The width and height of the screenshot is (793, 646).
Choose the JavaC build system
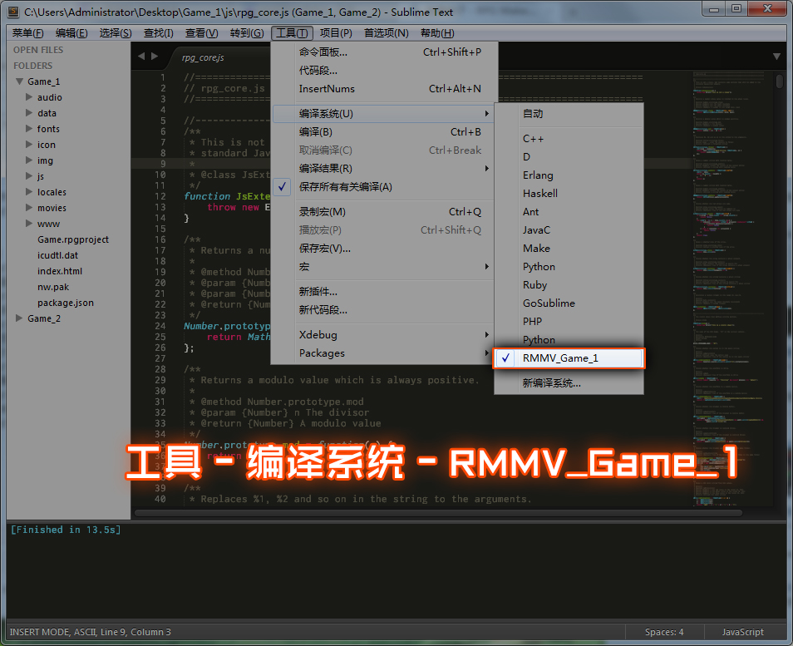[x=569, y=230]
